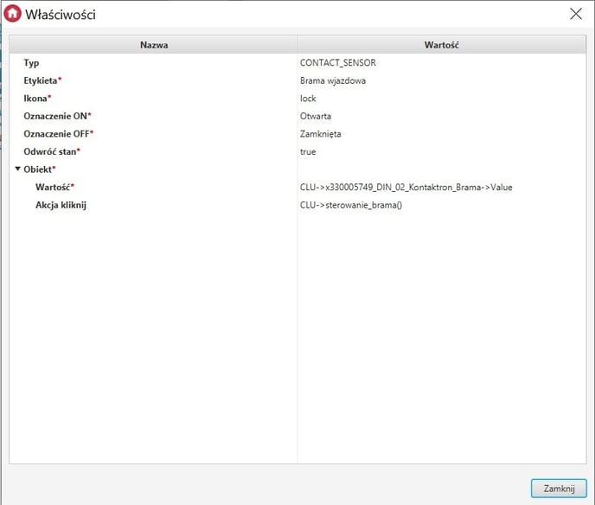Edit the lock icon value field

[x=308, y=99]
